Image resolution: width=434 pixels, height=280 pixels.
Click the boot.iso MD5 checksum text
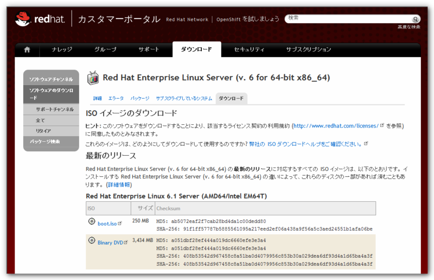(211, 221)
